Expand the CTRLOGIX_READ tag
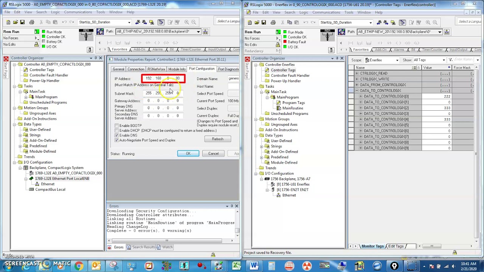484x272 pixels. coord(357,73)
